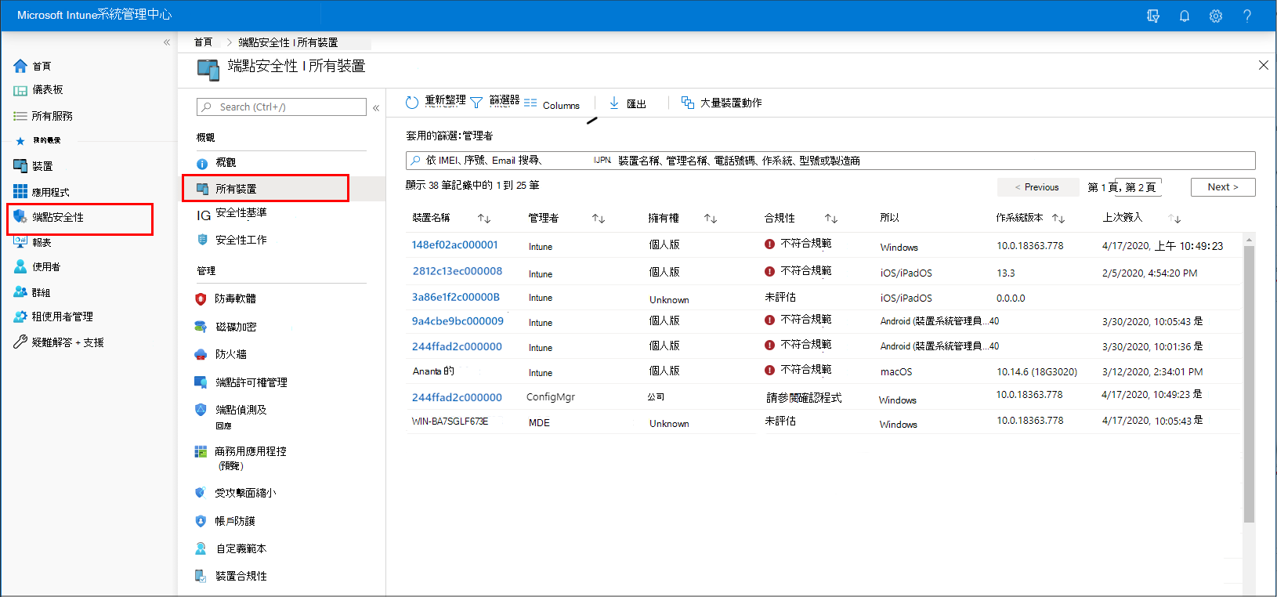Click the 群組 groups icon

(20, 292)
